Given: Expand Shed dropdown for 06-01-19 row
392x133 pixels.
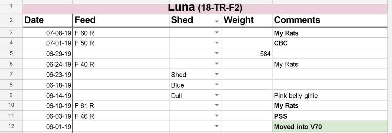Looking at the screenshot, I should click(217, 126).
